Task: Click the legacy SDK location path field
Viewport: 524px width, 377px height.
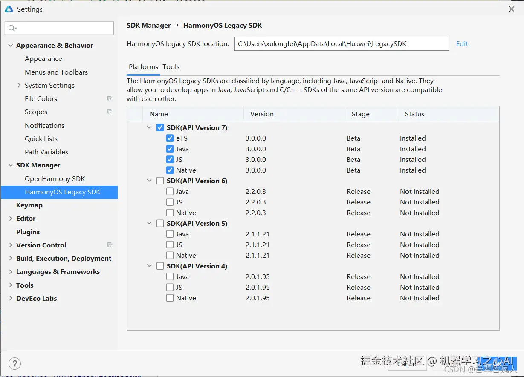Action: tap(342, 43)
